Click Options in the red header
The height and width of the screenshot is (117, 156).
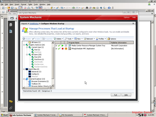click(126, 17)
